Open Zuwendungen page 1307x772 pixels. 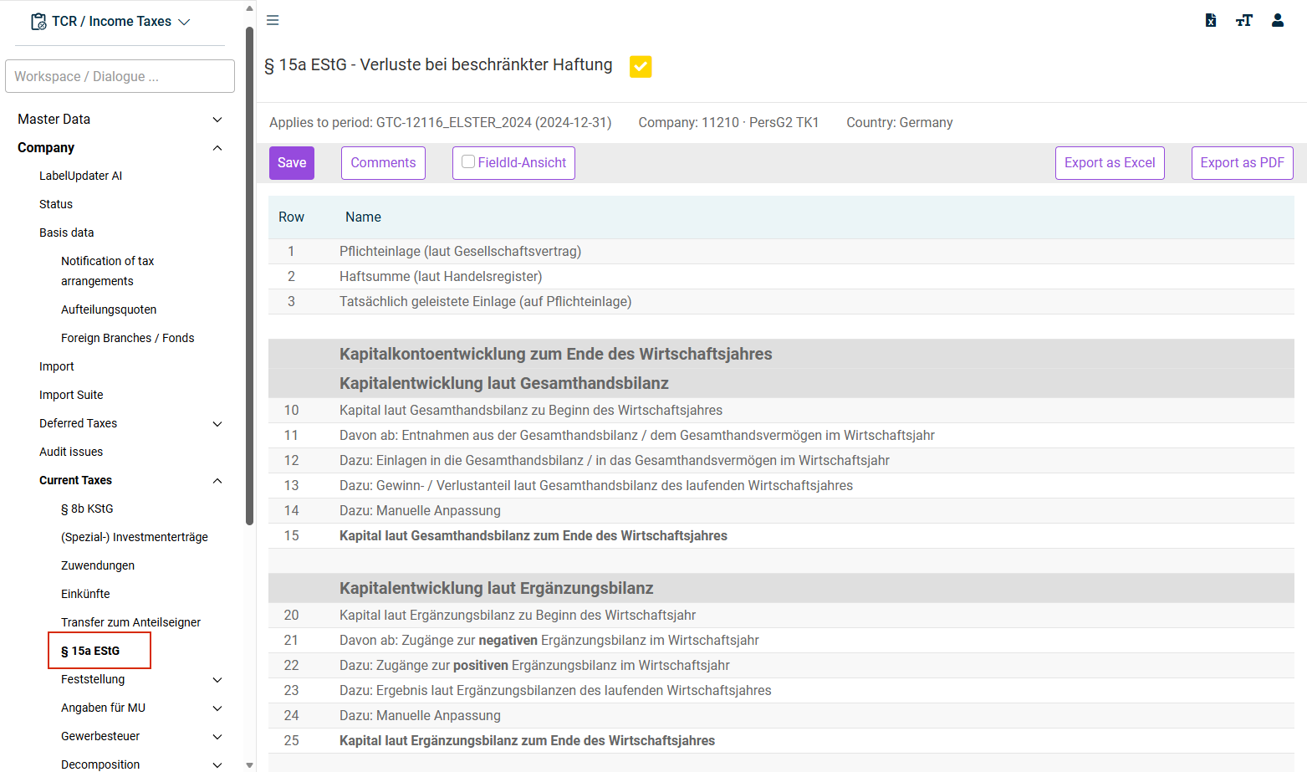(x=98, y=565)
